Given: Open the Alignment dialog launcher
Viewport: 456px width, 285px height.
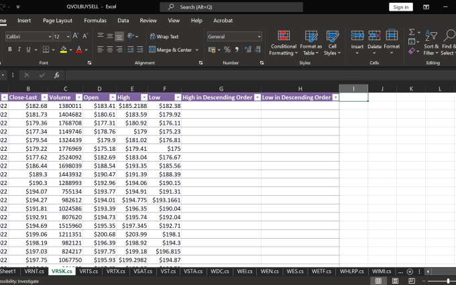Looking at the screenshot, I should pyautogui.click(x=201, y=63).
